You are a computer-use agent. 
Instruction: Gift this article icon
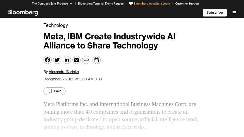click(x=97, y=60)
